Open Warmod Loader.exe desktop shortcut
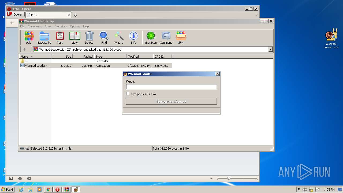Screen dimensions: 343x193 point(331,39)
